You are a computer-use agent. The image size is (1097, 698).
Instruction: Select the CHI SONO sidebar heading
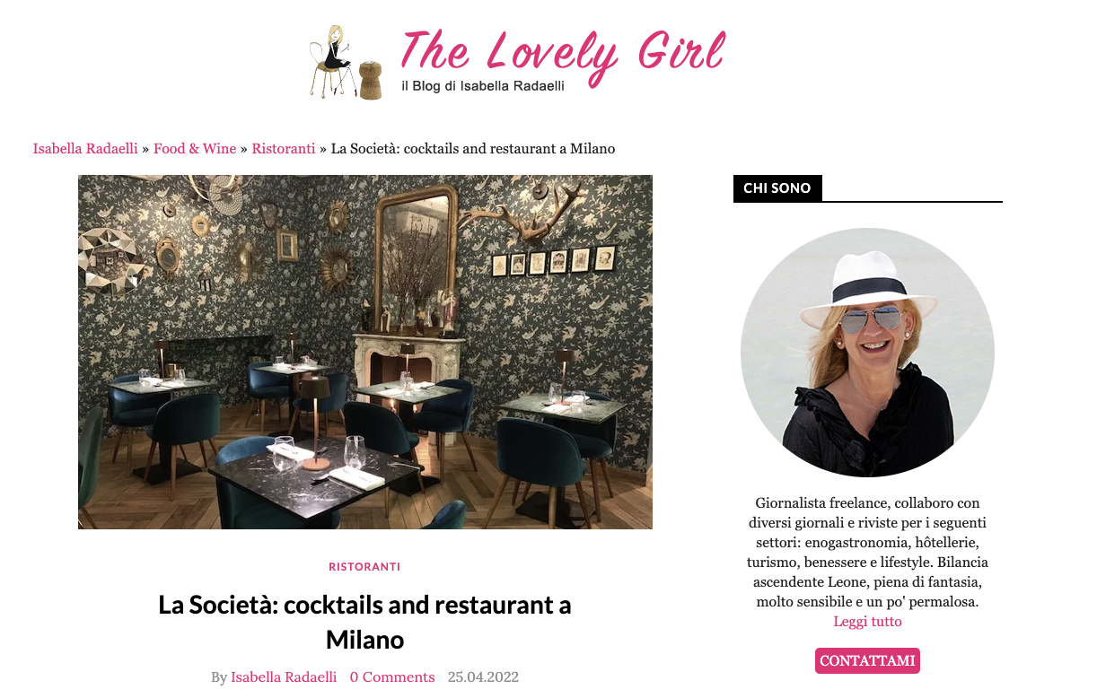point(777,188)
